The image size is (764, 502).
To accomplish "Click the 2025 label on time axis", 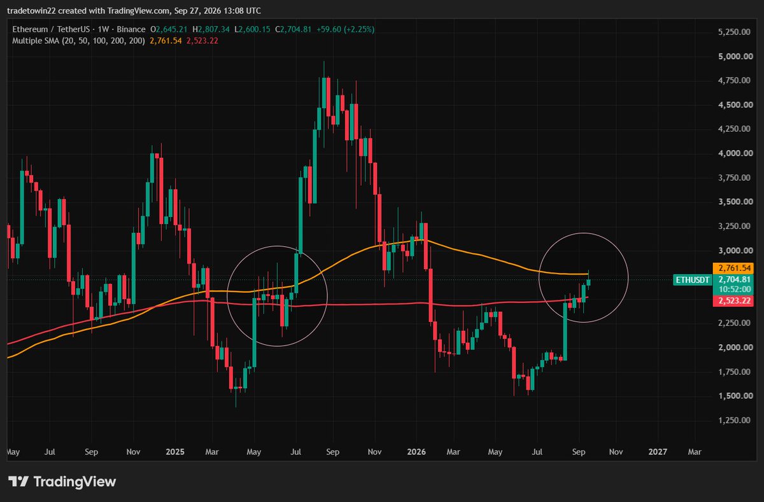I will pyautogui.click(x=175, y=452).
